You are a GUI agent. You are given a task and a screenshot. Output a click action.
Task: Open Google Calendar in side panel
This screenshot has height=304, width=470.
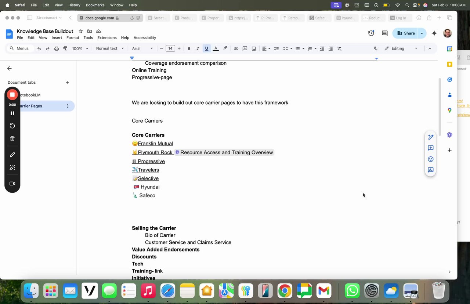tap(449, 49)
